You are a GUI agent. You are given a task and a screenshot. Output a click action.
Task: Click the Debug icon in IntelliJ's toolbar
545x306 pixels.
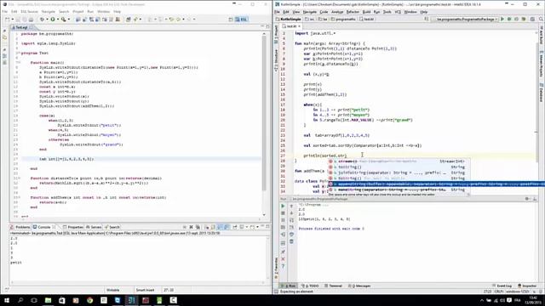(509, 19)
